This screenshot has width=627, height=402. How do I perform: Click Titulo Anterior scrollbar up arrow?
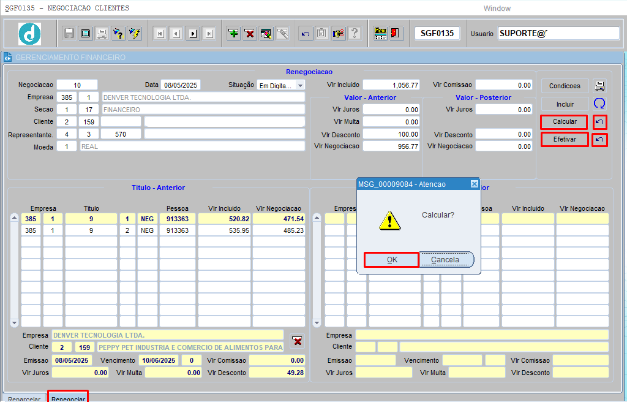(15, 218)
